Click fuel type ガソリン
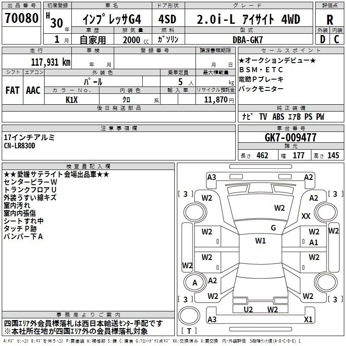This screenshot has height=346, width=346. point(168,39)
